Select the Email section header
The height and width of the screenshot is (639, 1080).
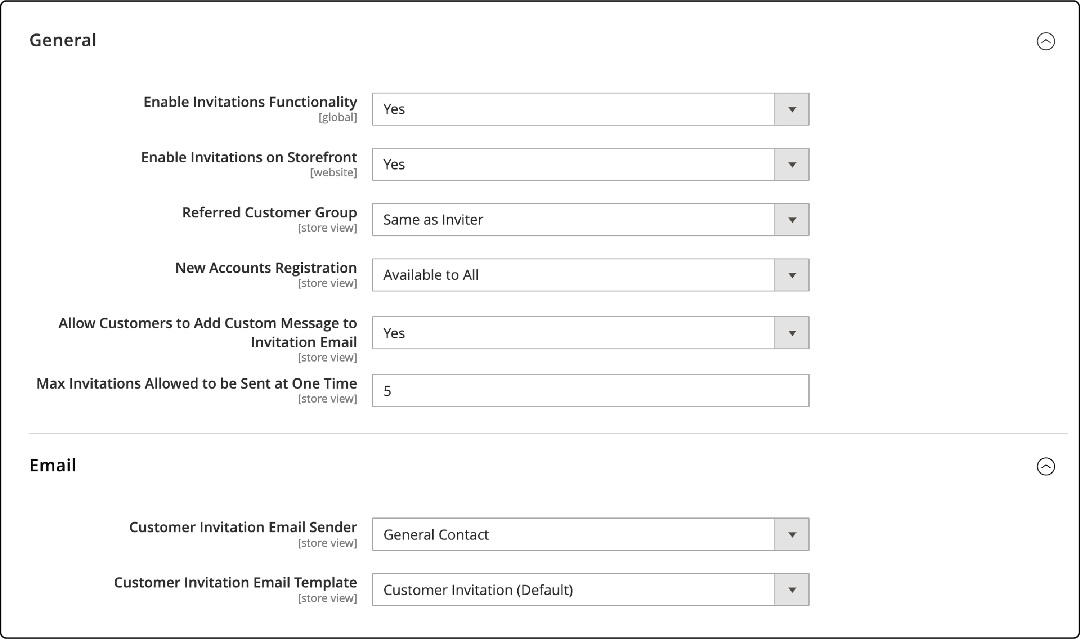click(52, 465)
